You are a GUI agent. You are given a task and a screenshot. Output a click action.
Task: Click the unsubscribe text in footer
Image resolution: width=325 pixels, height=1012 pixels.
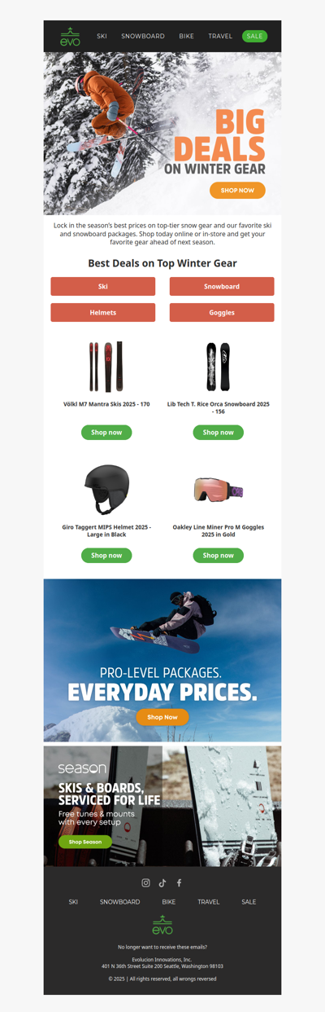click(162, 947)
